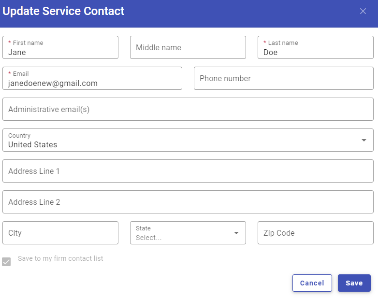Focus the Middle name input
The width and height of the screenshot is (378, 298).
tap(188, 47)
